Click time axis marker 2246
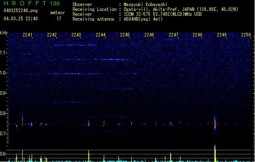Viewport: 255px width, 162px height. [x=149, y=34]
